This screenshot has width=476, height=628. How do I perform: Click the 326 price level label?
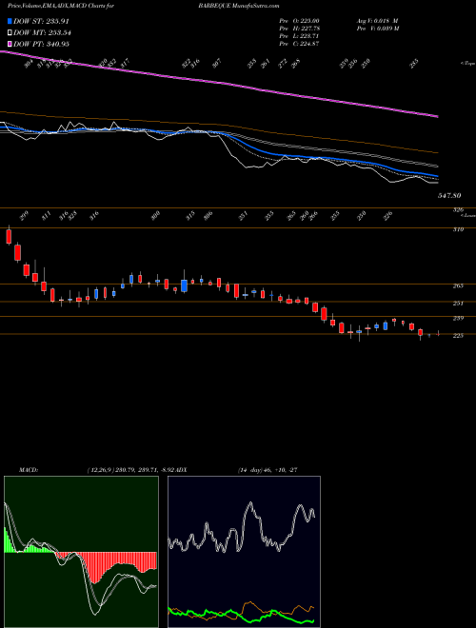(x=458, y=209)
